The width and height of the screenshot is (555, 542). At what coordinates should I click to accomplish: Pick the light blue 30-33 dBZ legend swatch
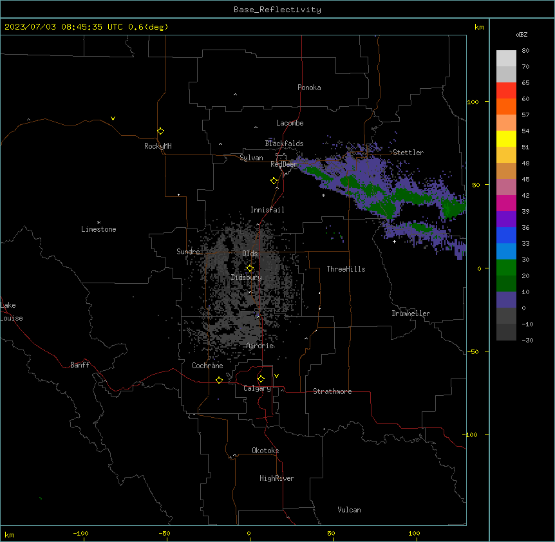click(506, 251)
